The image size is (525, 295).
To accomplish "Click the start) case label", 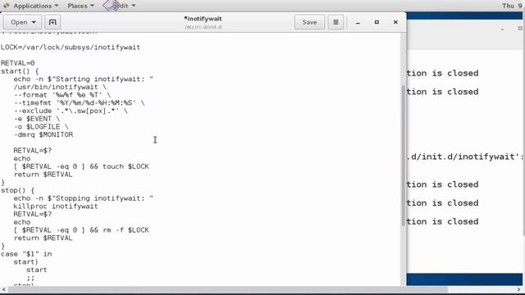I will [x=25, y=262].
